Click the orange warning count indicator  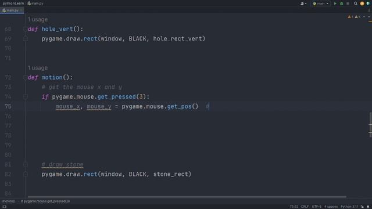point(350,17)
